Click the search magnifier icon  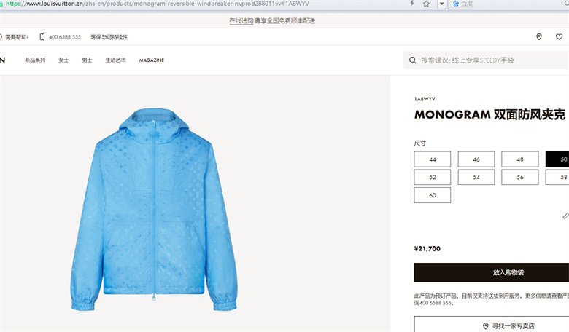coord(413,60)
